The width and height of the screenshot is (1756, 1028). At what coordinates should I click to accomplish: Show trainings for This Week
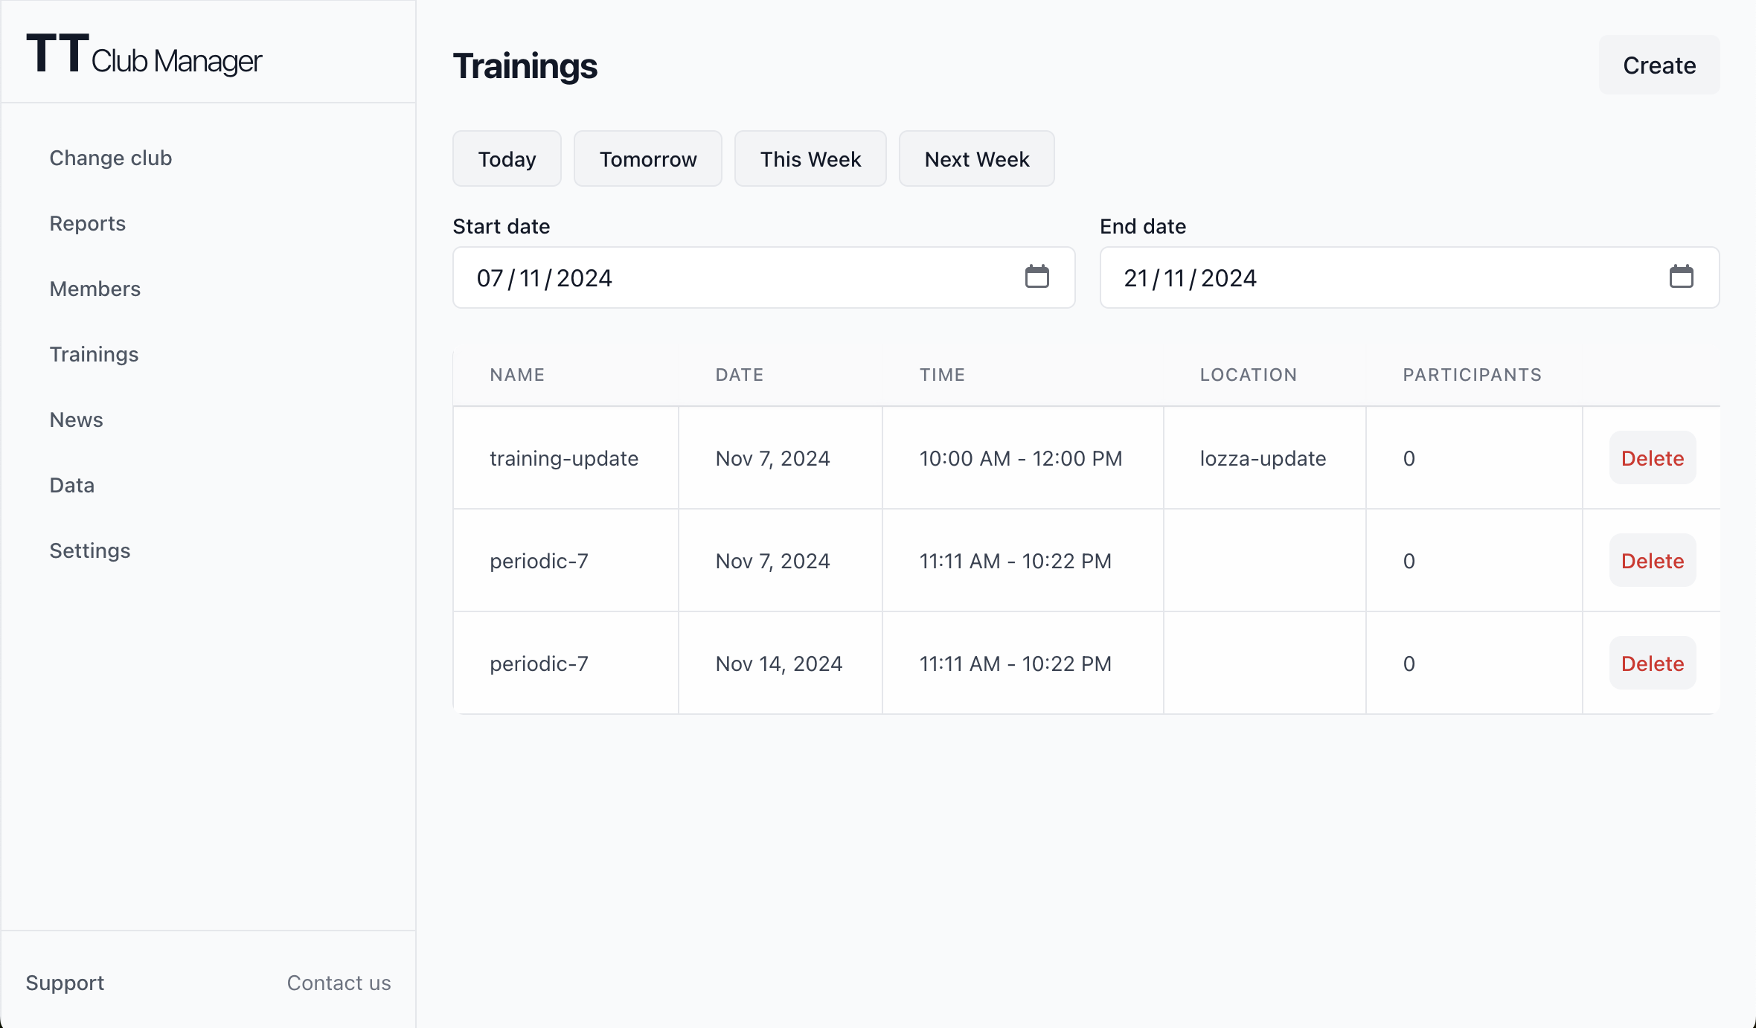(x=810, y=159)
